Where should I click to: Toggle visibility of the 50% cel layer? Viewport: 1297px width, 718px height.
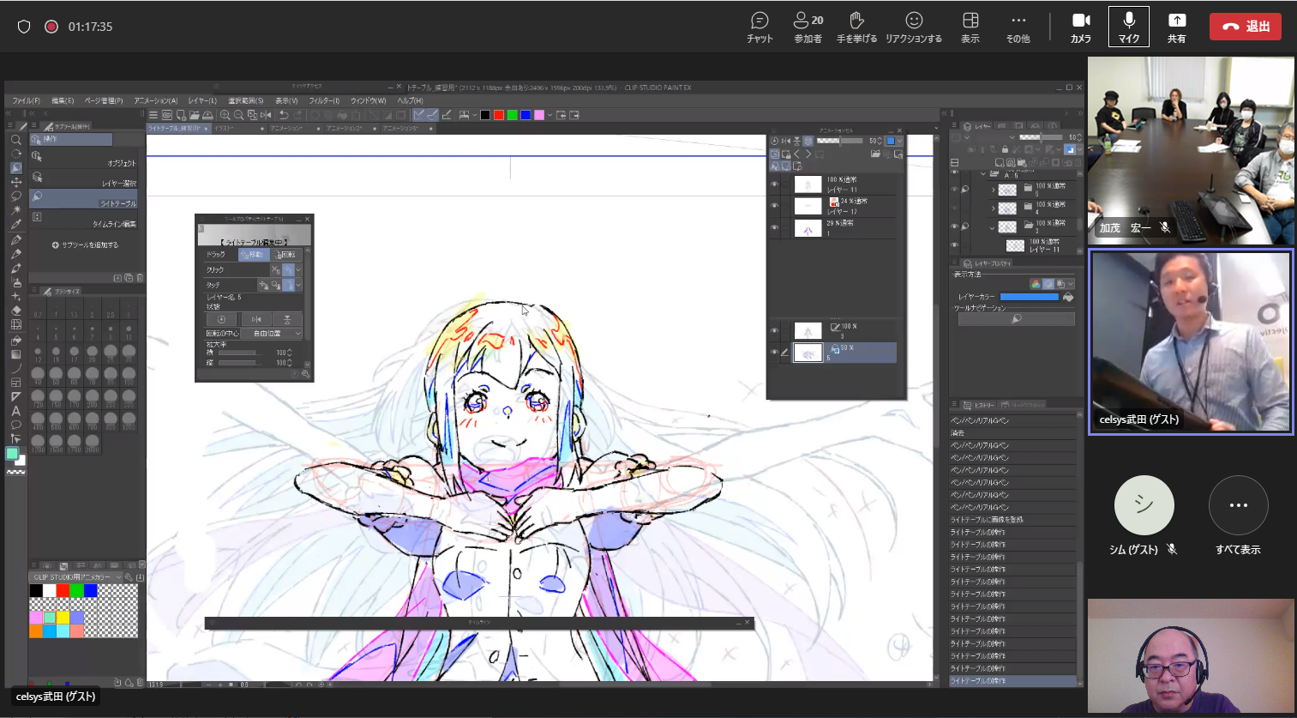click(774, 353)
